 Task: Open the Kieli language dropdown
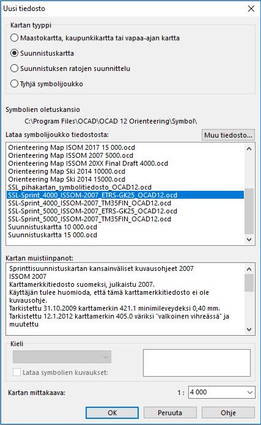[x=62, y=357]
